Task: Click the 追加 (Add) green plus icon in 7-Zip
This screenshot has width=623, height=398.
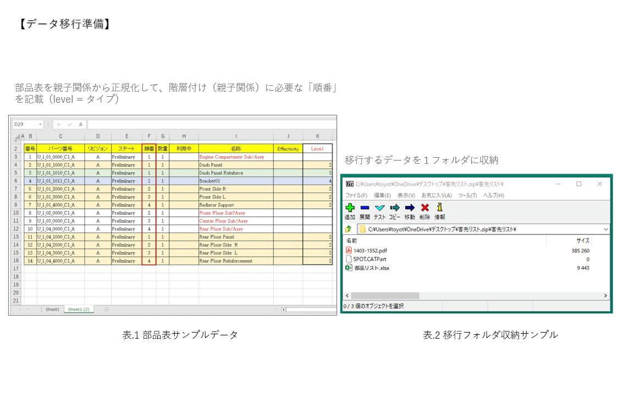Action: pyautogui.click(x=350, y=208)
